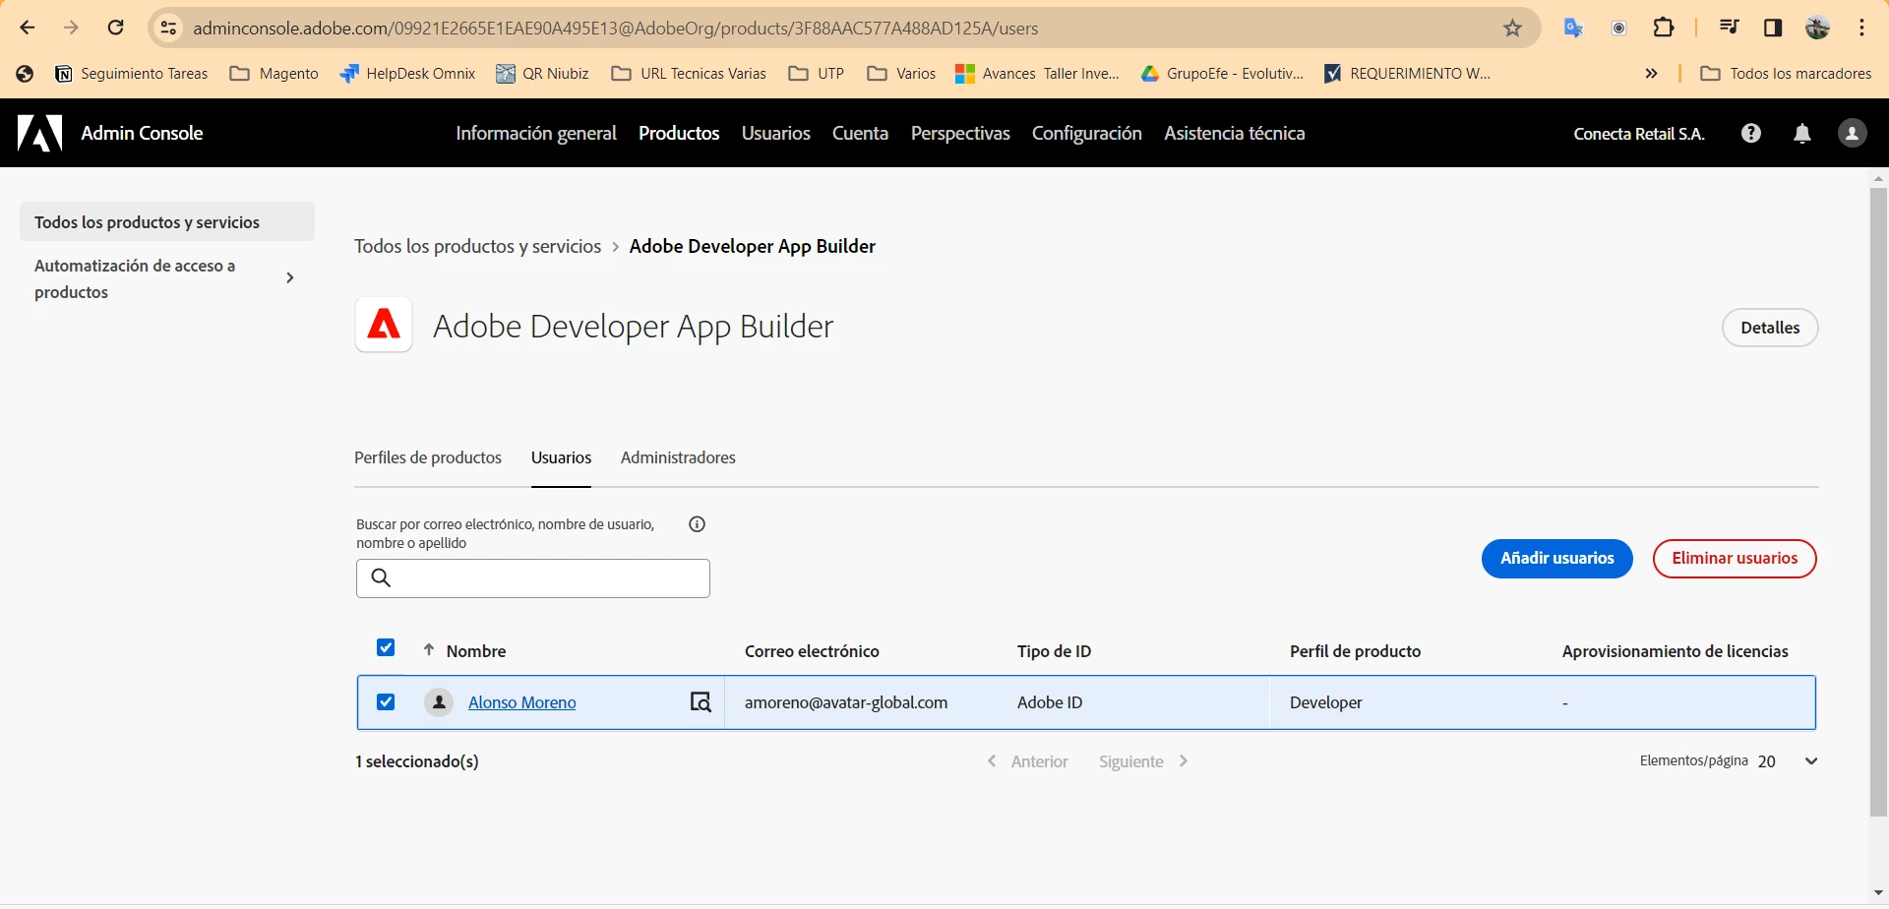
Task: Sort by Nombre using the arrow icon
Action: (x=429, y=650)
